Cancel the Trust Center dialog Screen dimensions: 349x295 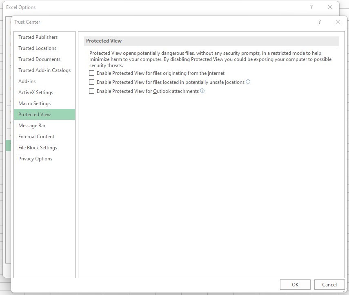[x=329, y=284]
